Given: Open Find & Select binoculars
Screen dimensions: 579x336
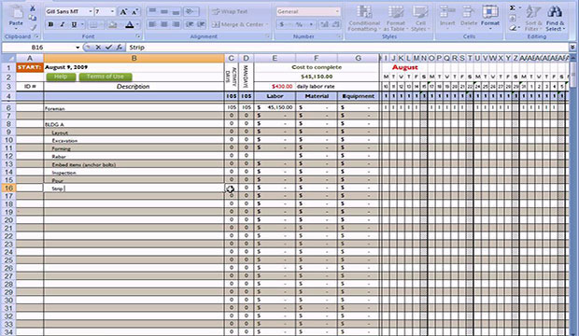Looking at the screenshot, I should pyautogui.click(x=555, y=19).
